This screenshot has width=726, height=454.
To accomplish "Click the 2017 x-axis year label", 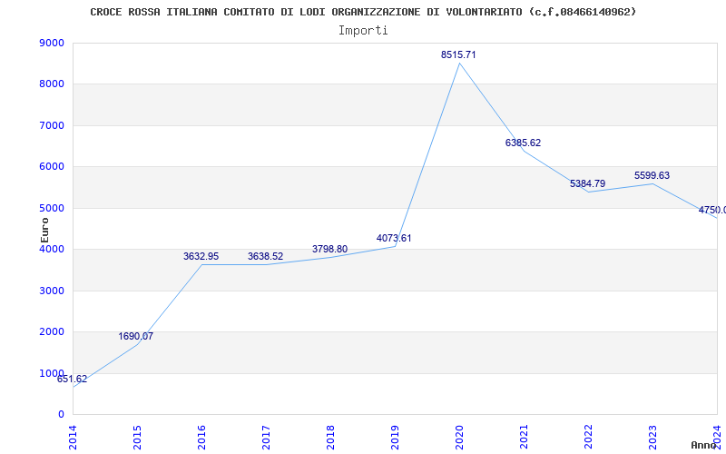I will (266, 438).
